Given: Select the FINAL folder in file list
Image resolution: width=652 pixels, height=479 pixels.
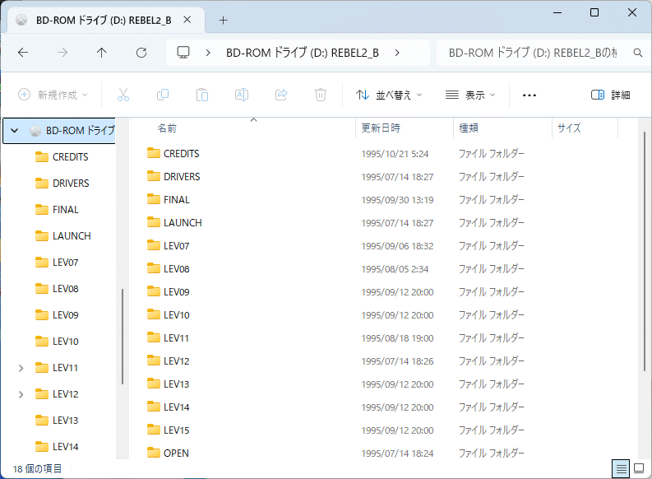Looking at the screenshot, I should click(x=176, y=200).
